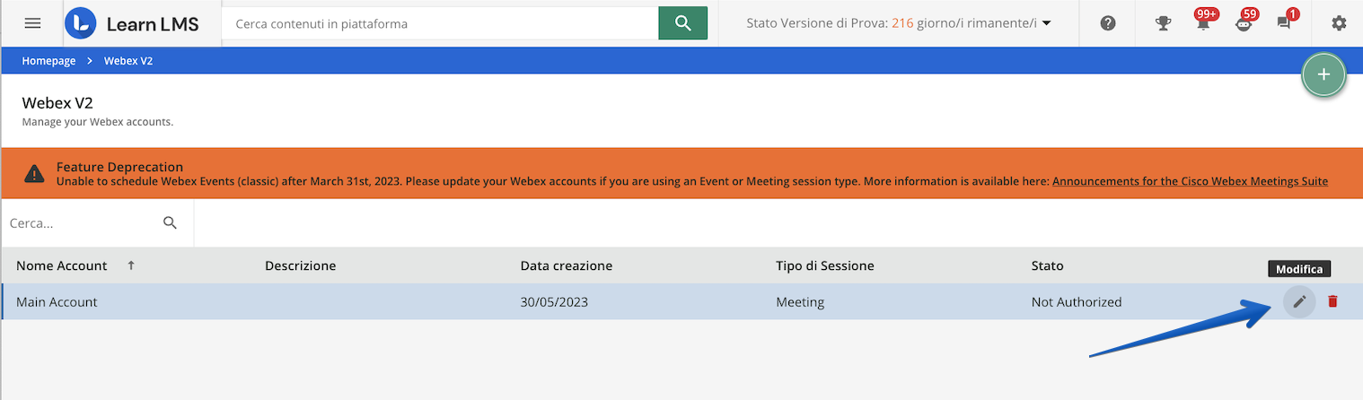Click the magnifier icon in the Cerca field

tap(170, 223)
